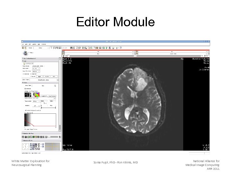Click the Select Volume File button
The height and width of the screenshot is (173, 231).
29,64
